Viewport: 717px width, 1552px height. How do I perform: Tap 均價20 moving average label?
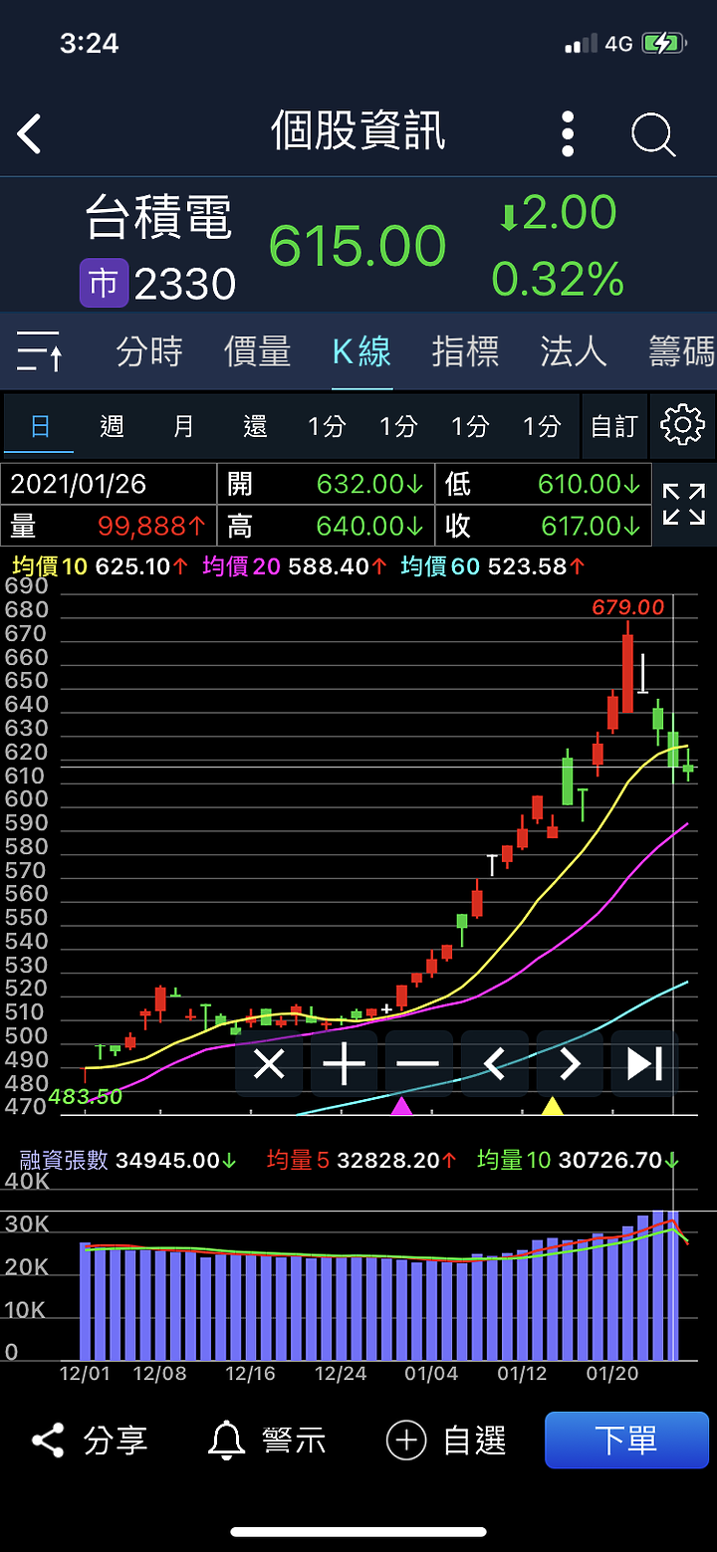click(x=242, y=566)
